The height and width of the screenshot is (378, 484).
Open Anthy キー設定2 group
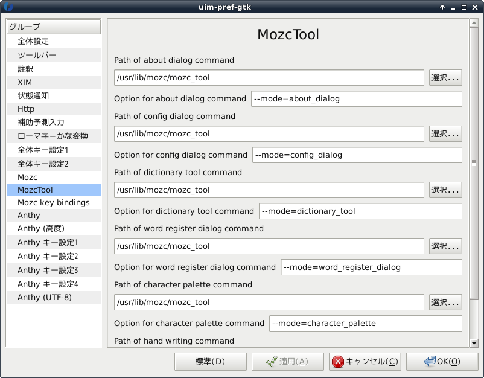point(53,256)
